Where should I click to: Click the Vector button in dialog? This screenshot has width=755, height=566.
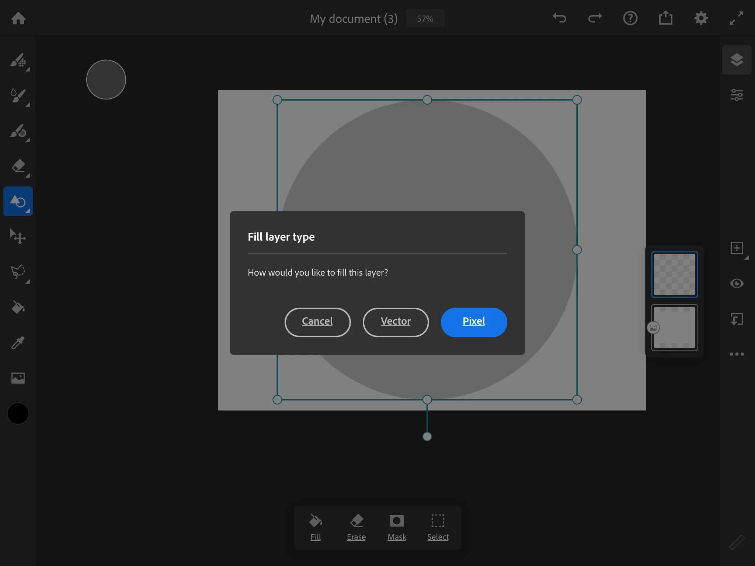[x=396, y=322]
